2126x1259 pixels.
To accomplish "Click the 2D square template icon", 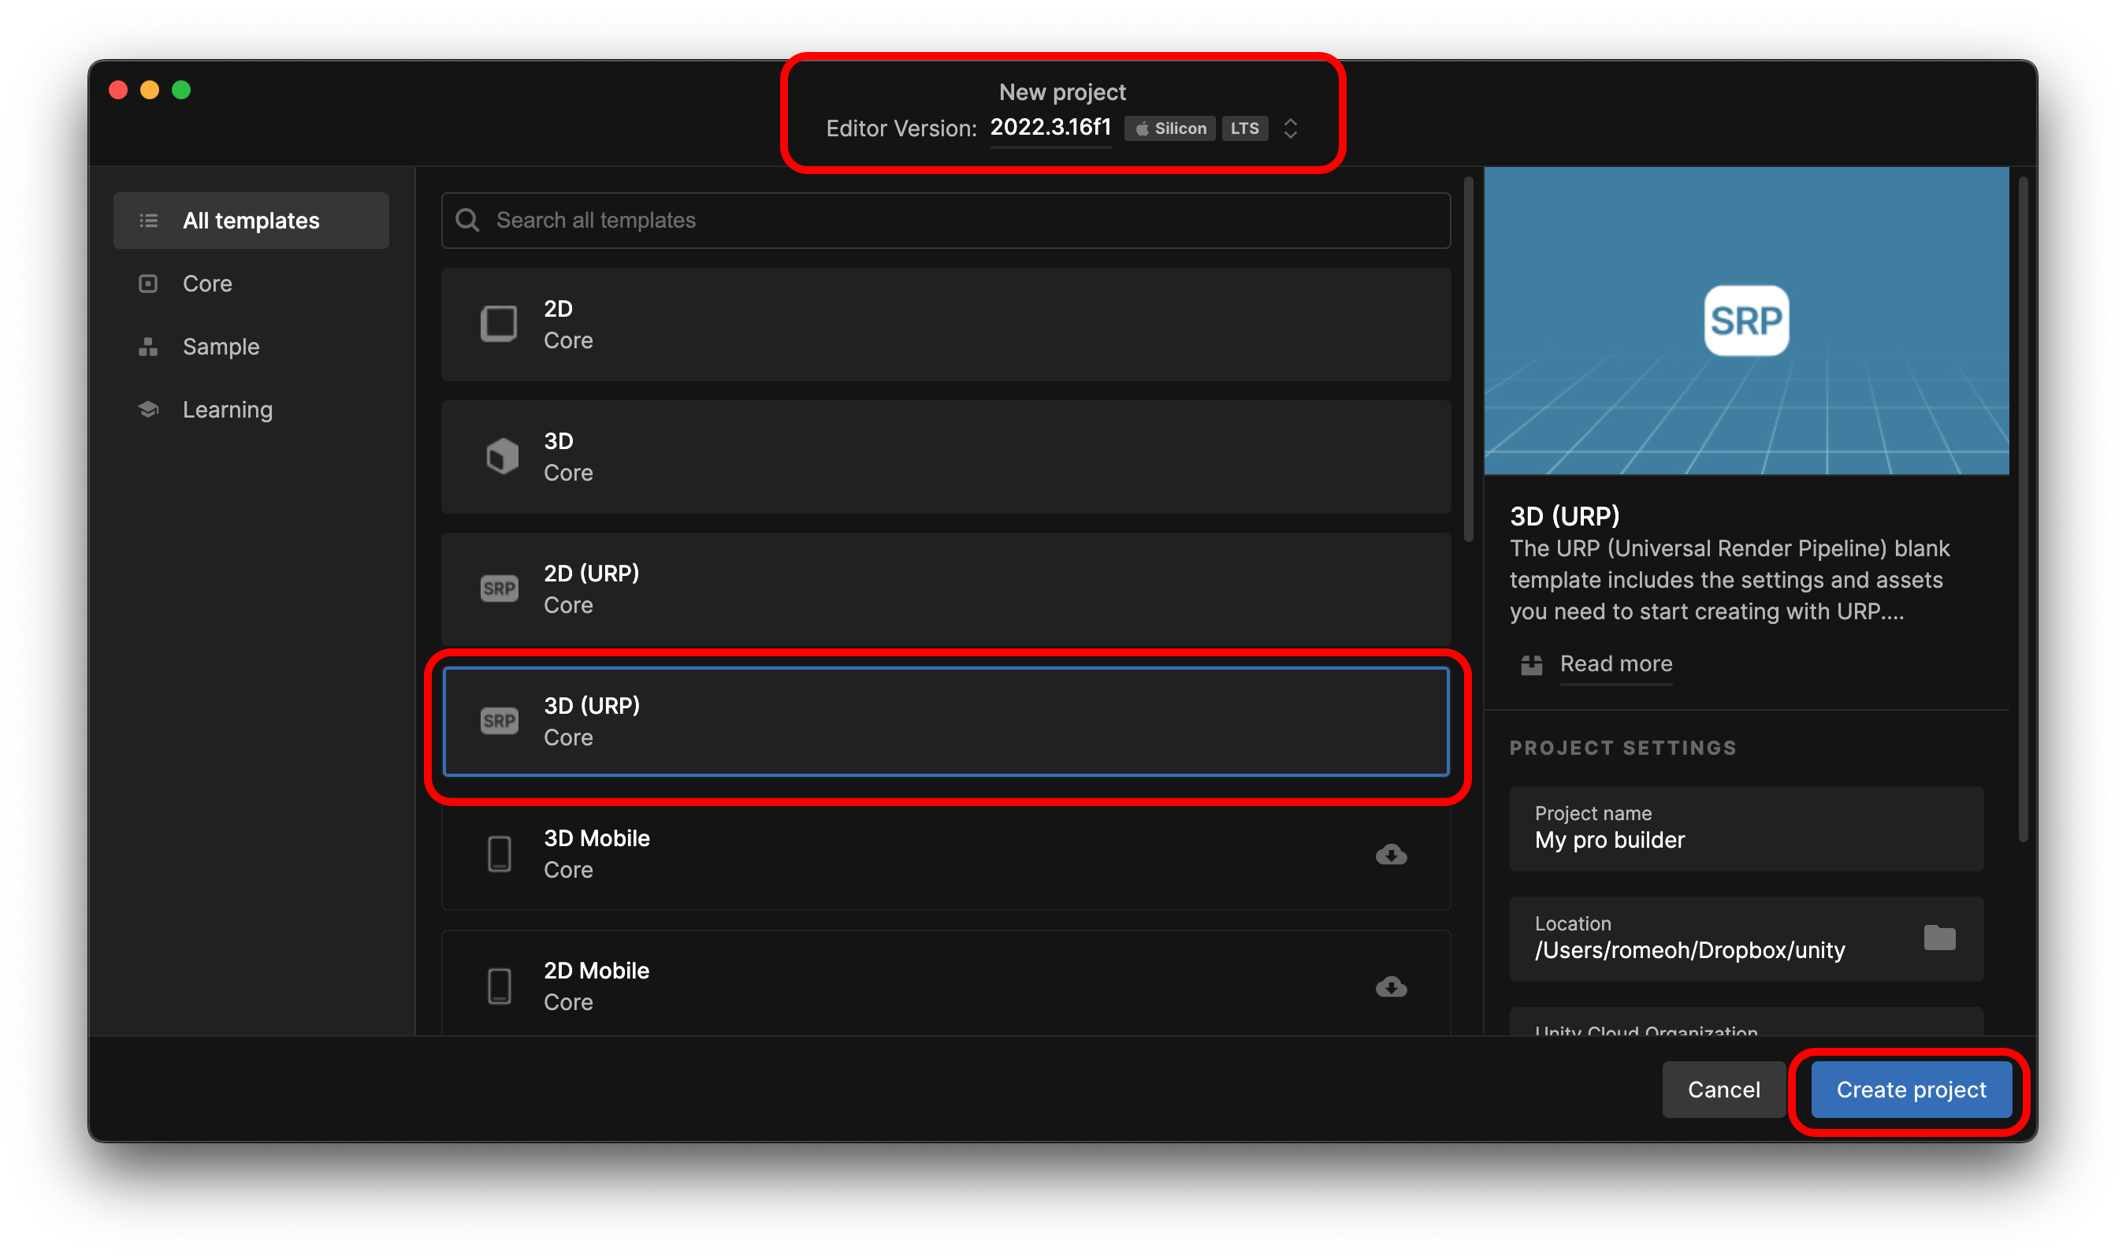I will coord(499,324).
